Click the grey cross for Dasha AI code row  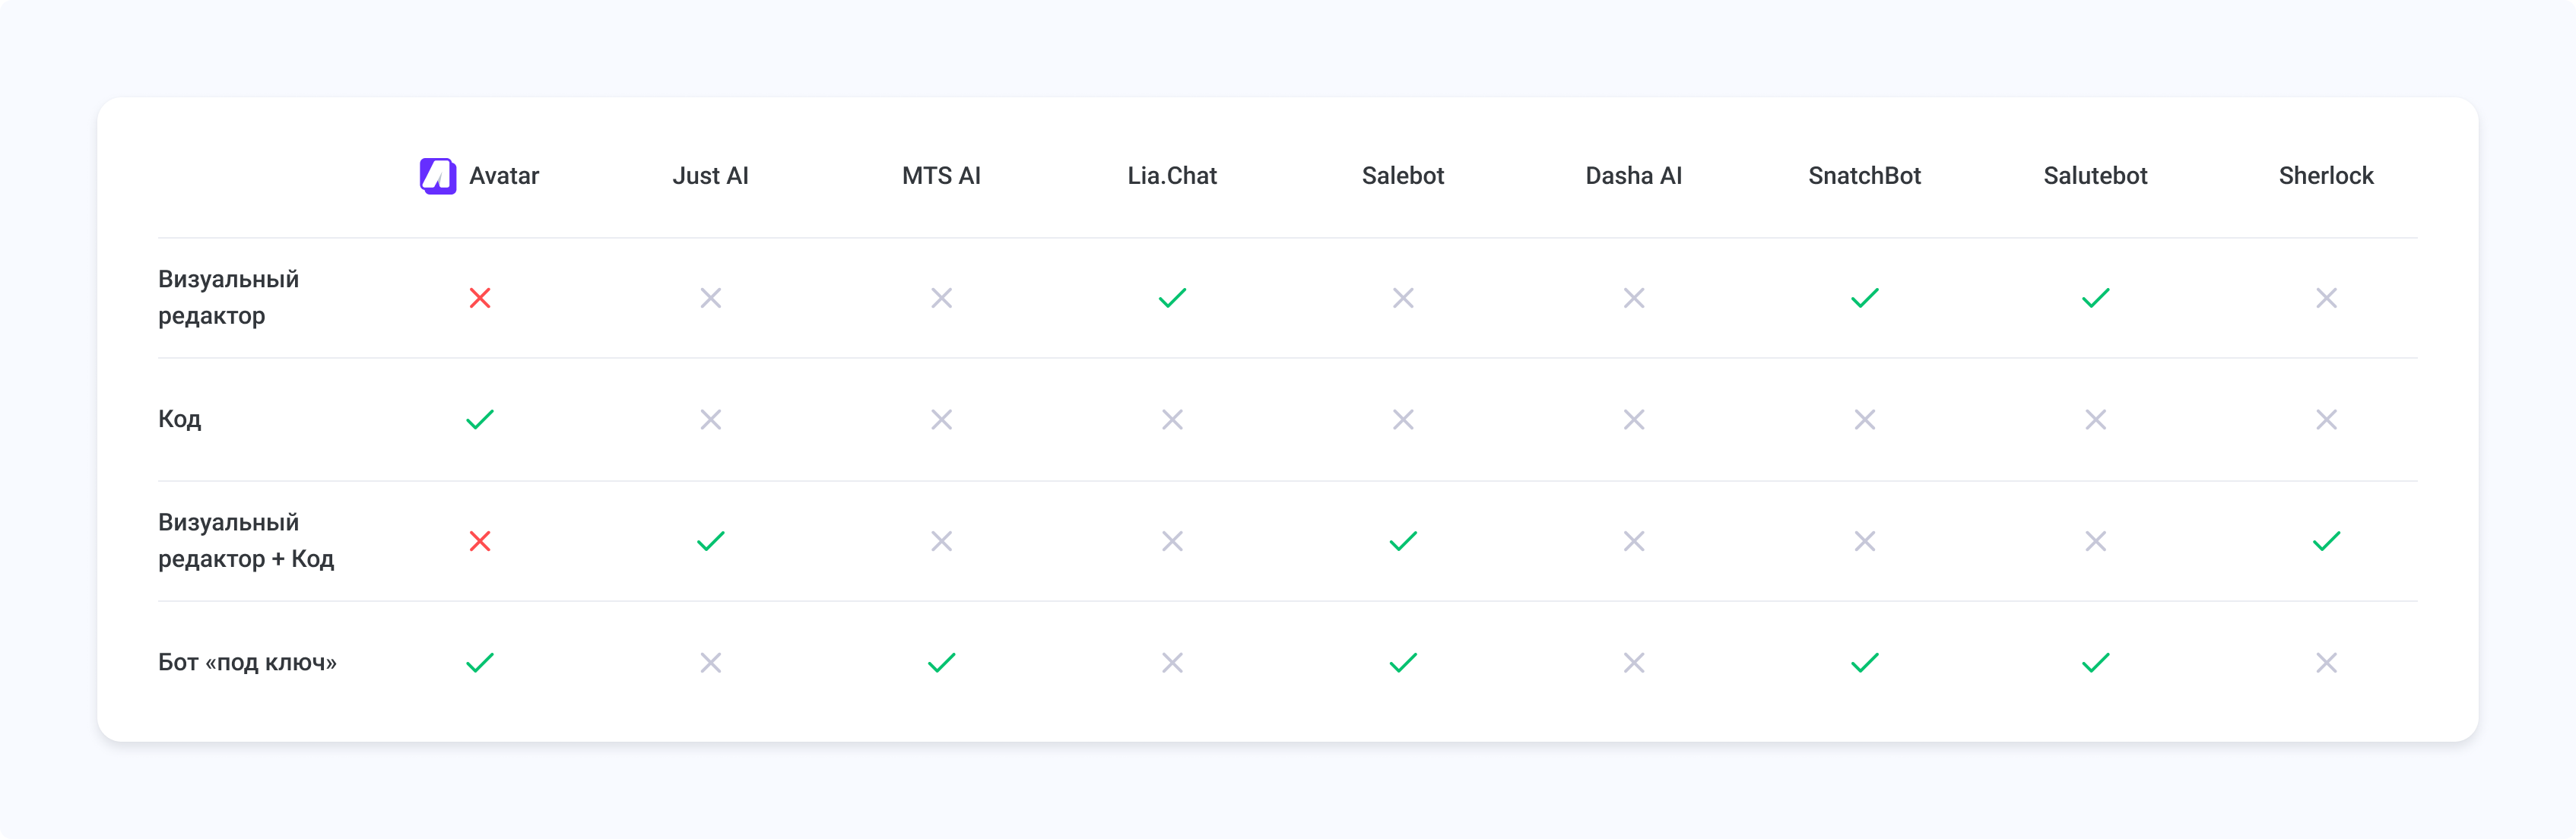click(1634, 419)
